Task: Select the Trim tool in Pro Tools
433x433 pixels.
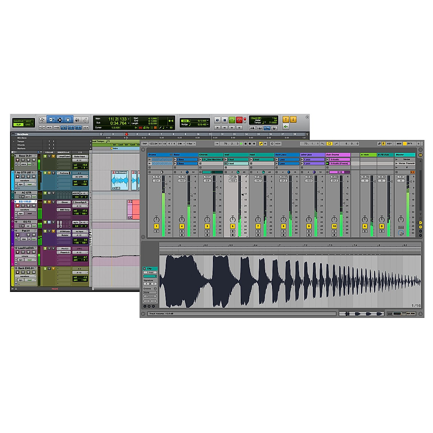Action: [52, 120]
